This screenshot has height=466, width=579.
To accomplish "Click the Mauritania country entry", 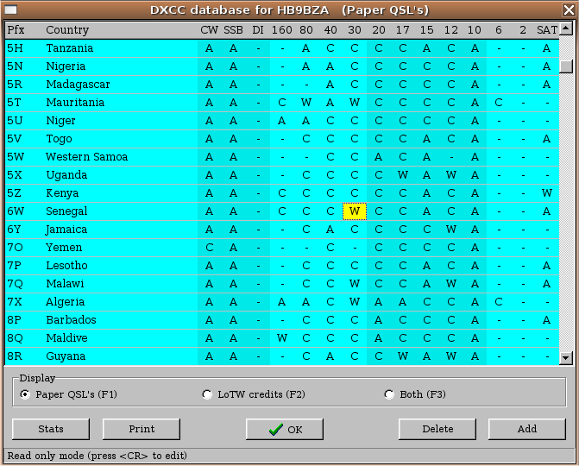I will click(75, 103).
